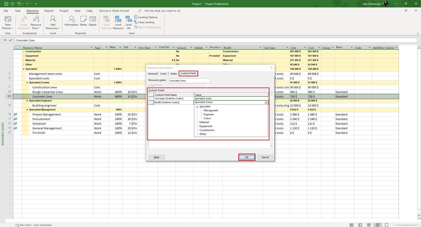
Task: Click Cancel in Resource Information dialog
Action: (265, 157)
